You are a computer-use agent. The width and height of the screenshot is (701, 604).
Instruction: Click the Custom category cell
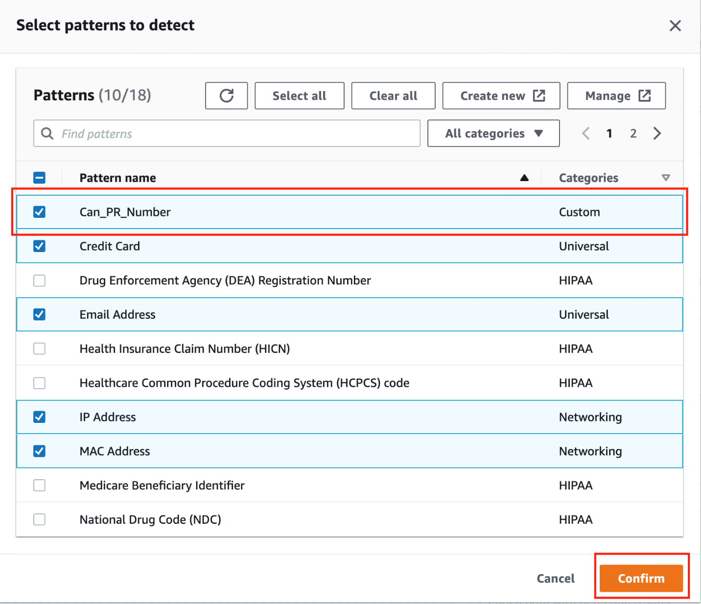click(579, 212)
